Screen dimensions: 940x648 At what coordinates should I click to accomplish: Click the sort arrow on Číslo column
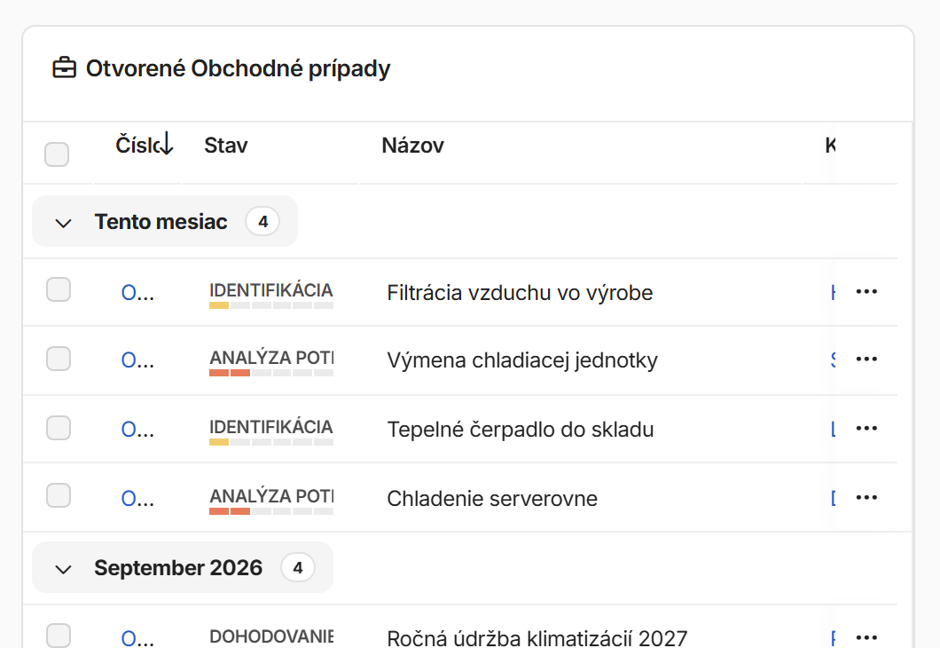[167, 144]
